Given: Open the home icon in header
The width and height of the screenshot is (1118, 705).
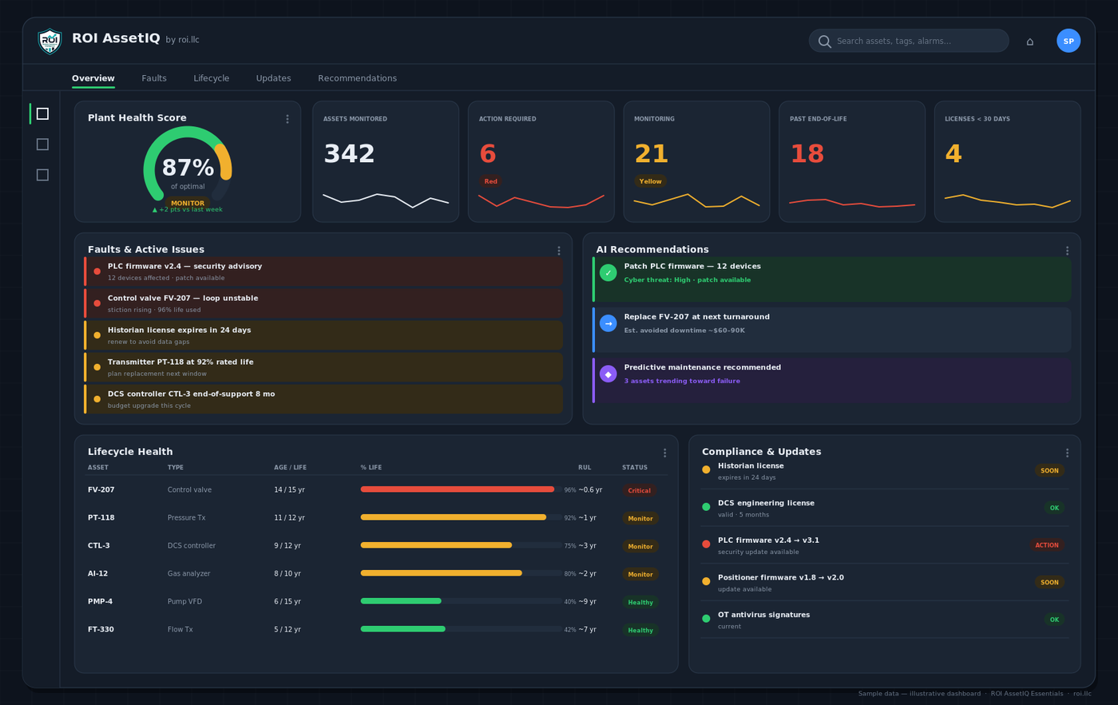Looking at the screenshot, I should 1030,42.
